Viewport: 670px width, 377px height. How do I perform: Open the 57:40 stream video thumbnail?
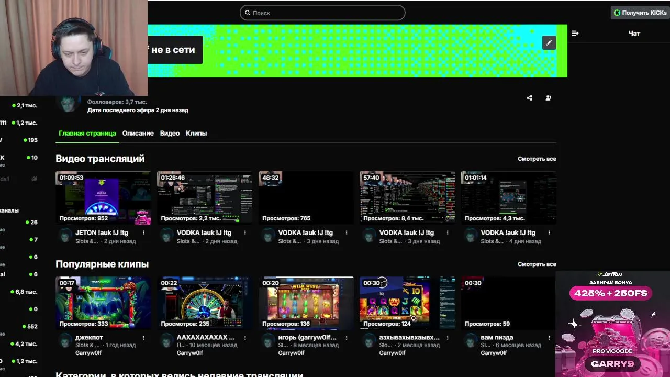[407, 198]
